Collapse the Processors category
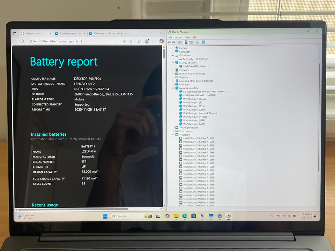The image size is (335, 251). tap(173, 135)
